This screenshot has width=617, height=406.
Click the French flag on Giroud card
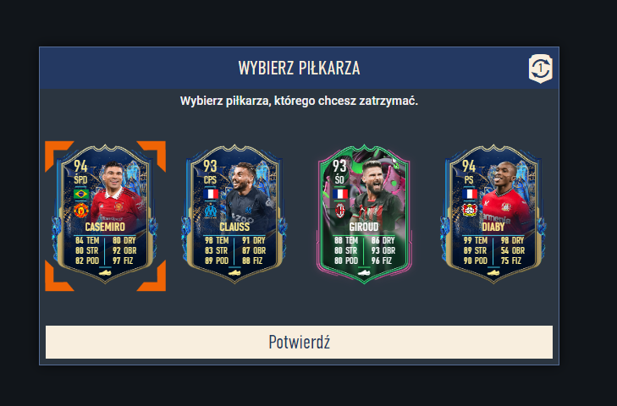(x=340, y=194)
